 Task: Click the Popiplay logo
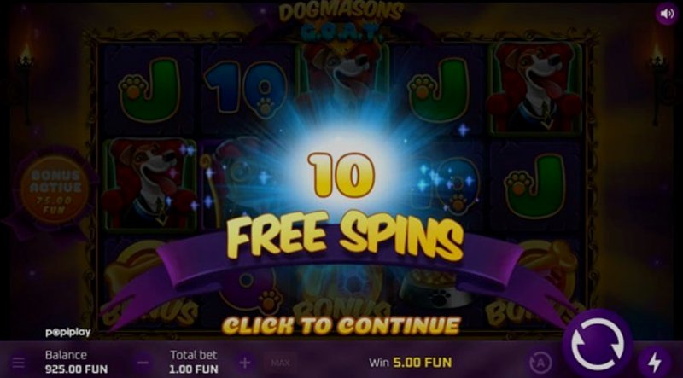pos(68,333)
